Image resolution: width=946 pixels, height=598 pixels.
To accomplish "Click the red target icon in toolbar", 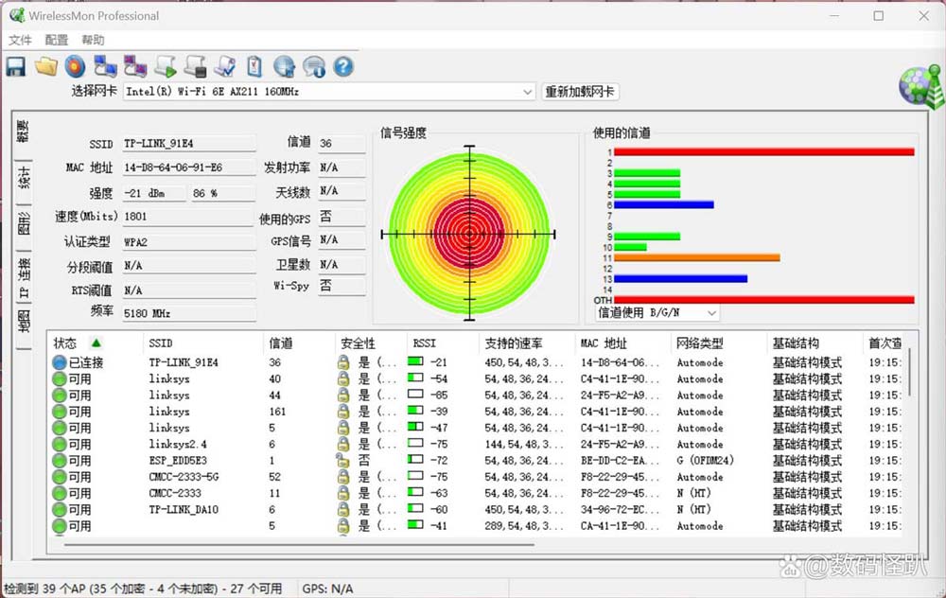I will click(75, 66).
